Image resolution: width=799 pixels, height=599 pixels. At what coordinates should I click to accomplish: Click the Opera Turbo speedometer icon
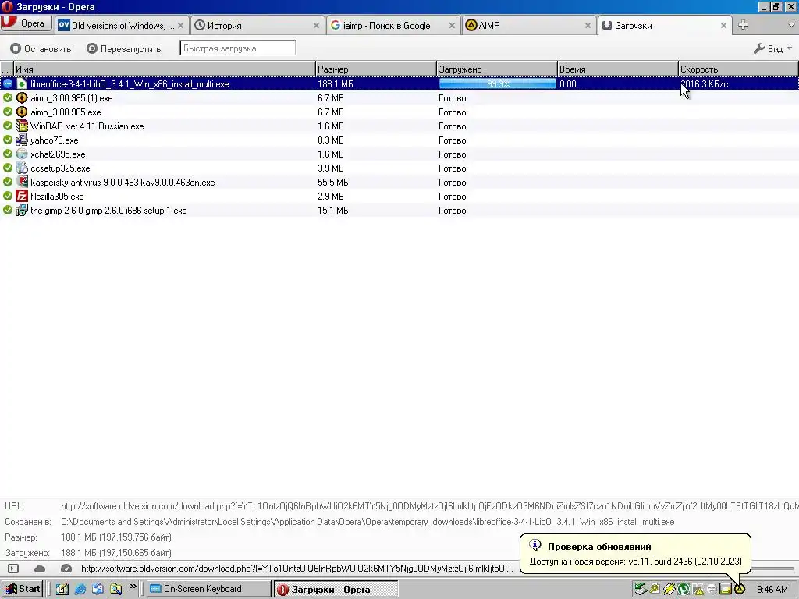[x=66, y=569]
